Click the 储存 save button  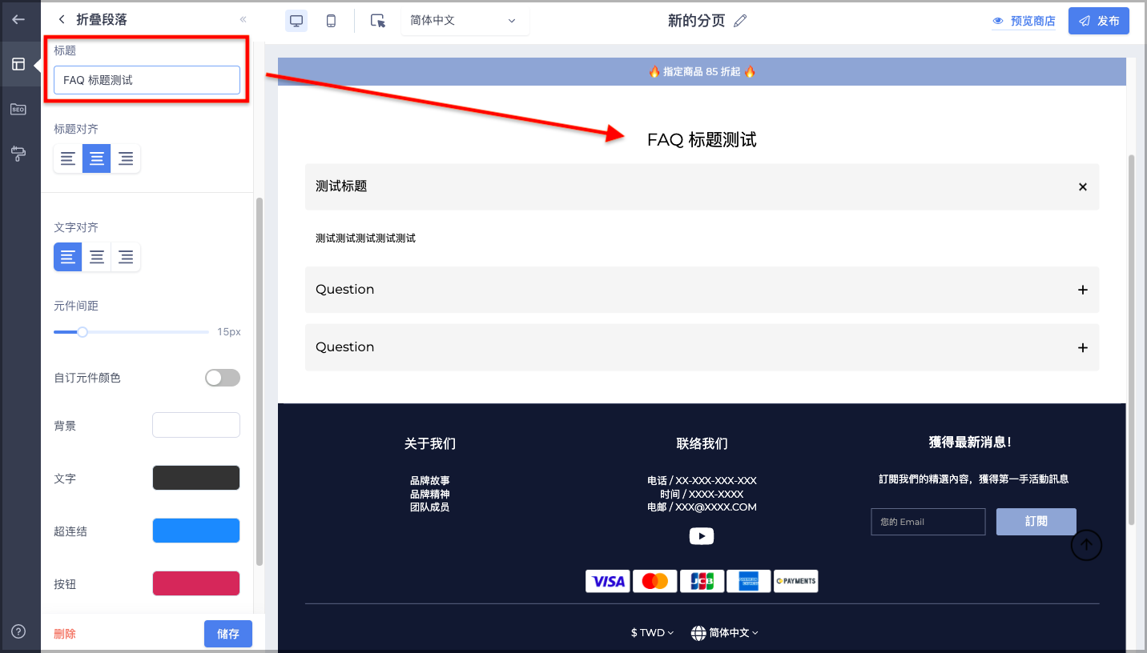point(228,634)
